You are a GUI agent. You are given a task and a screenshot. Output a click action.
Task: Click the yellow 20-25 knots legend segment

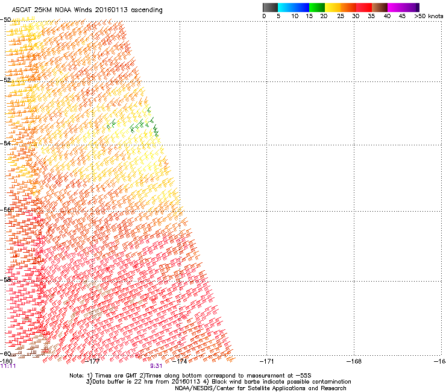(x=333, y=7)
